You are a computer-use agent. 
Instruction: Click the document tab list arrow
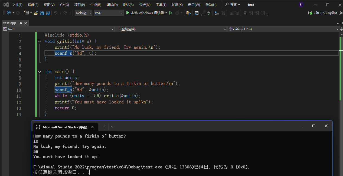338,23
